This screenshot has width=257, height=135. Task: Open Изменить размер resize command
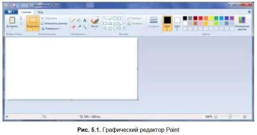pos(54,24)
